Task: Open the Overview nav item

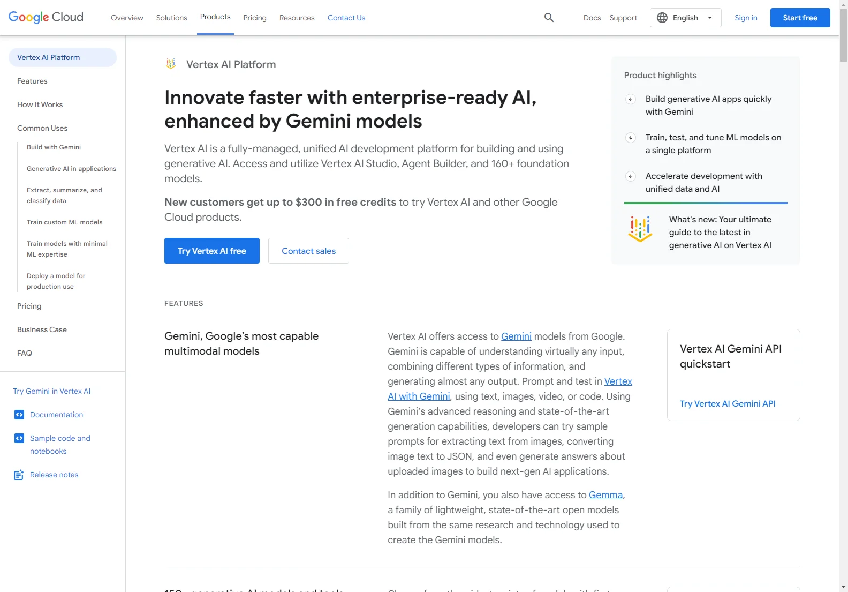Action: (x=127, y=18)
